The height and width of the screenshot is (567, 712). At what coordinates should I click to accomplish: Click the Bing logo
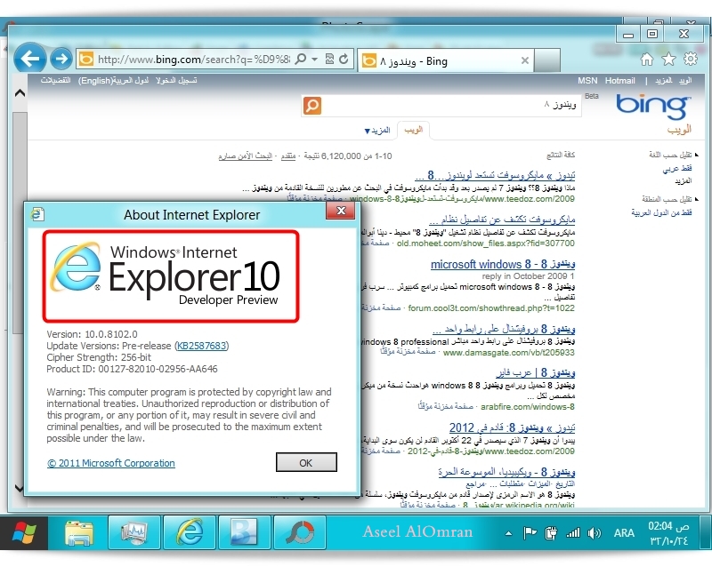(x=653, y=108)
